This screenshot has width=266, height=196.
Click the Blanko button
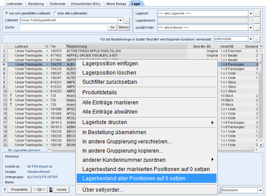click(x=124, y=27)
